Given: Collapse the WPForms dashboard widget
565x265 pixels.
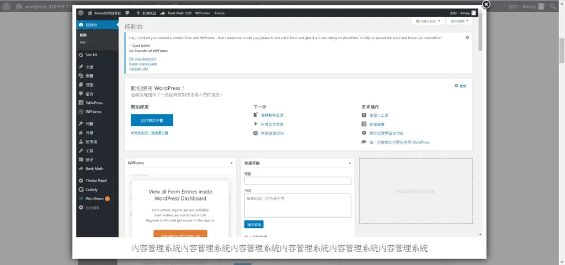Looking at the screenshot, I should coord(231,163).
